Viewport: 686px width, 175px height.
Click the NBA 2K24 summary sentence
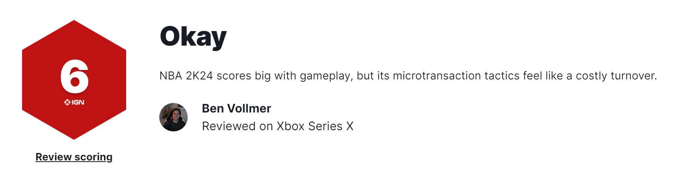point(408,76)
